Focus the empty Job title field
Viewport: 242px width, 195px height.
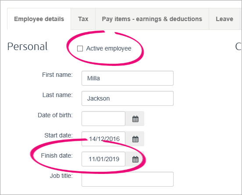(x=128, y=179)
